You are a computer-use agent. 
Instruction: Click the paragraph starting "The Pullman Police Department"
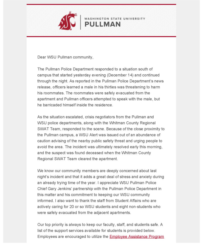click(99, 87)
